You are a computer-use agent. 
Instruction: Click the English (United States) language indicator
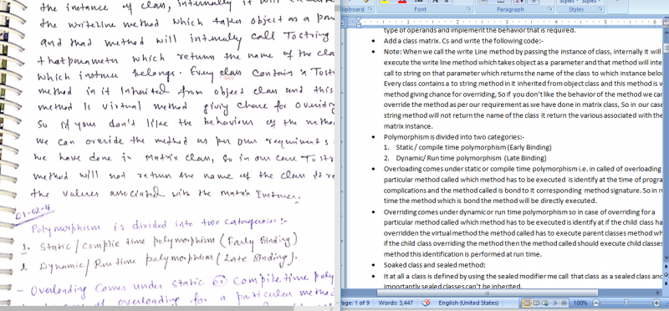pos(468,303)
